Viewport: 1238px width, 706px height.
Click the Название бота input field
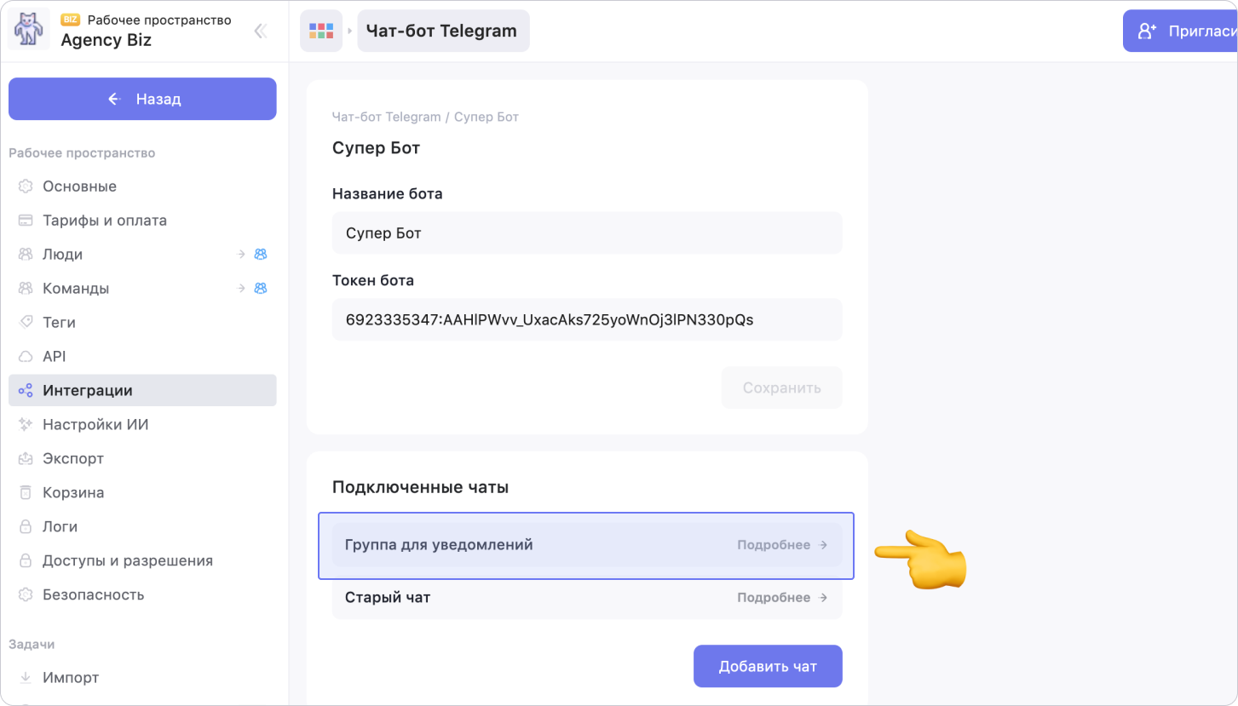tap(586, 233)
